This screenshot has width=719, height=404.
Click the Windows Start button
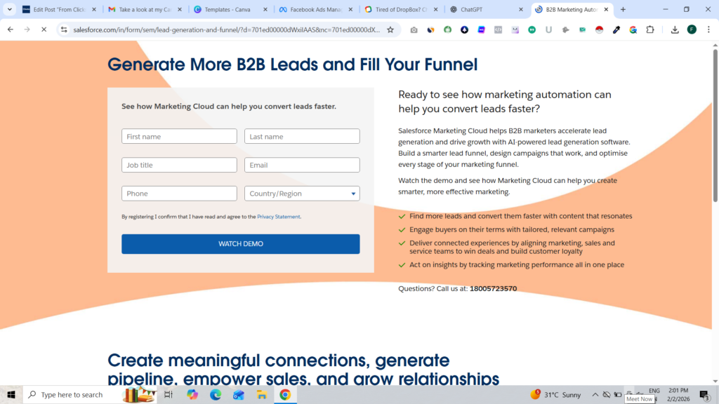(11, 395)
